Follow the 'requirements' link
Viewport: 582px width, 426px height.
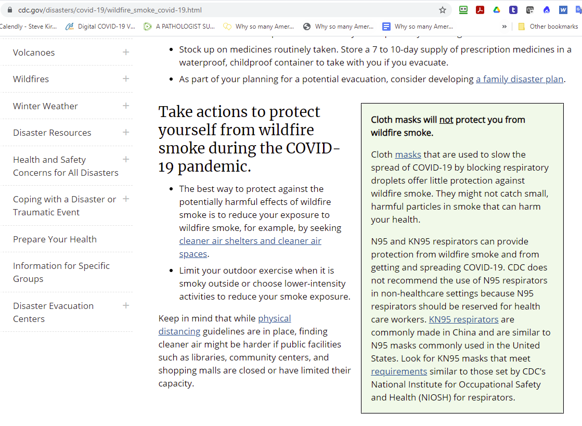click(399, 371)
